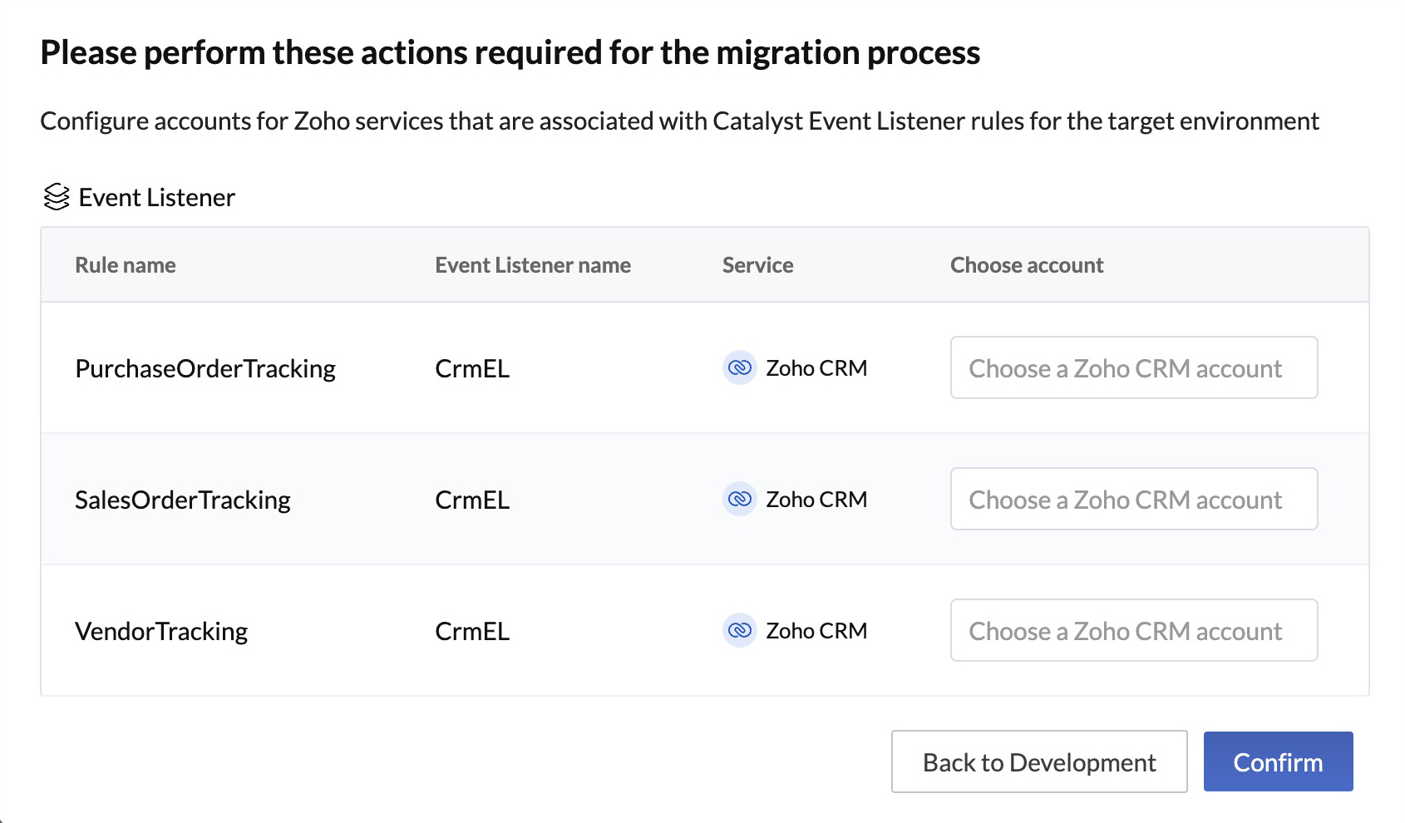The width and height of the screenshot is (1405, 823).
Task: Click CrmEL in the SalesOrderTracking row
Action: pos(472,500)
